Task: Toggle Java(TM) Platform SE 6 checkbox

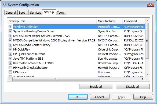Action: click(x=10, y=59)
